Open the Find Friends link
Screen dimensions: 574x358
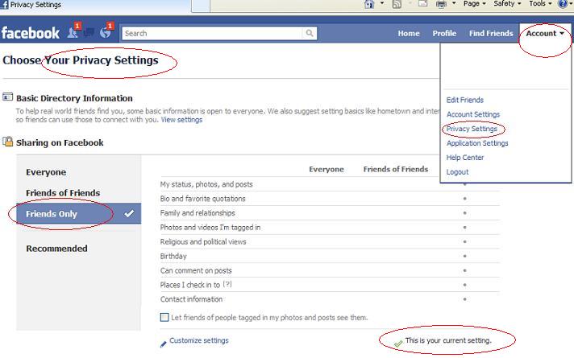491,33
